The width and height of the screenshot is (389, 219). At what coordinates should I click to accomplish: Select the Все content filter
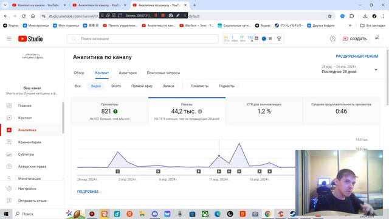(78, 86)
